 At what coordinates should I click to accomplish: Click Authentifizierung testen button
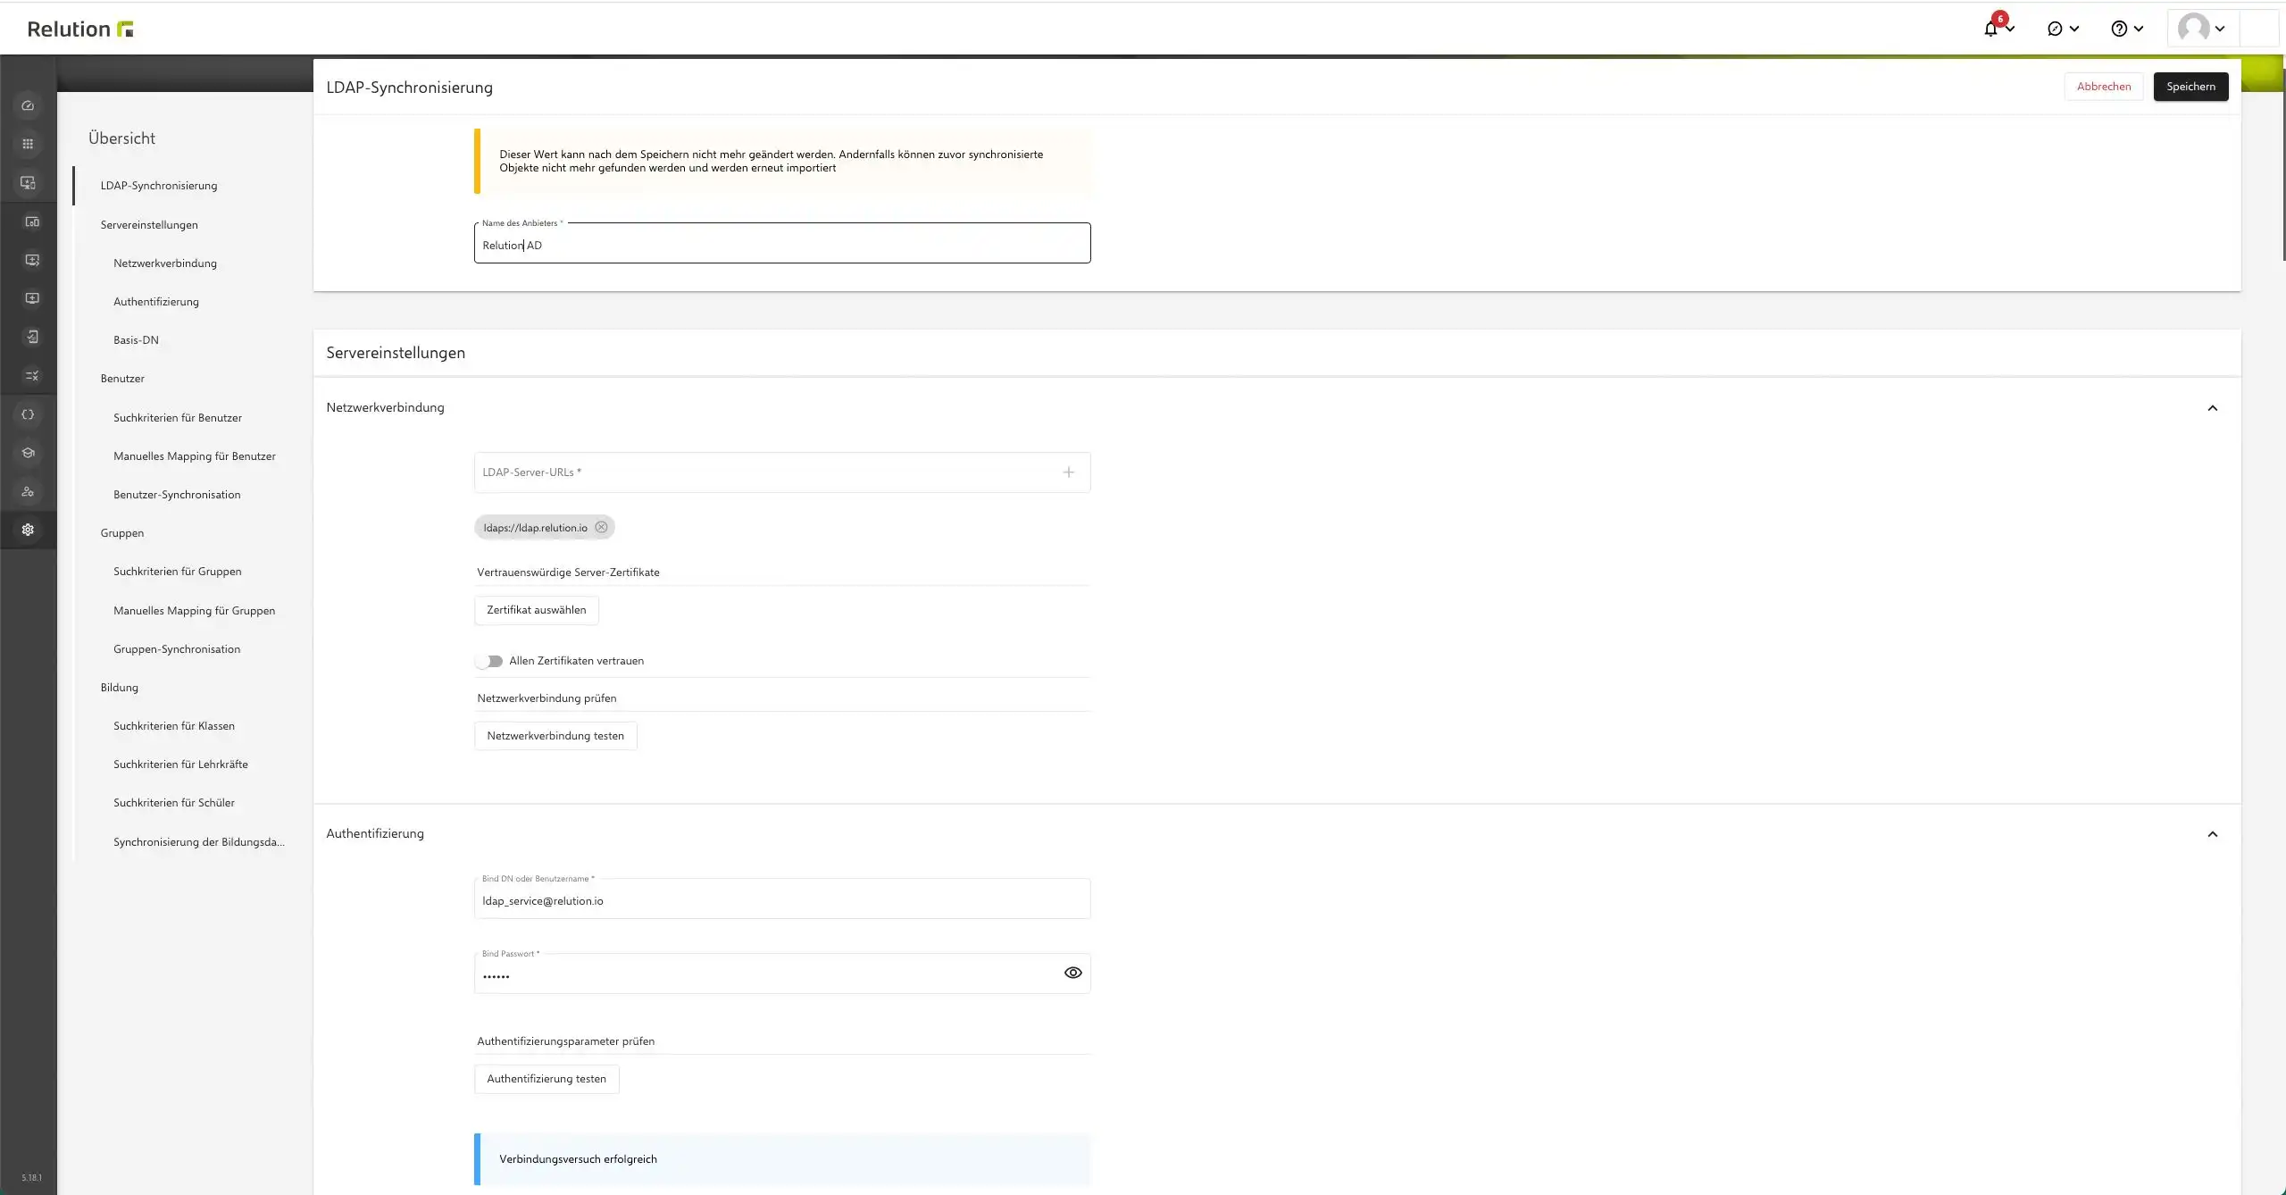pyautogui.click(x=546, y=1079)
